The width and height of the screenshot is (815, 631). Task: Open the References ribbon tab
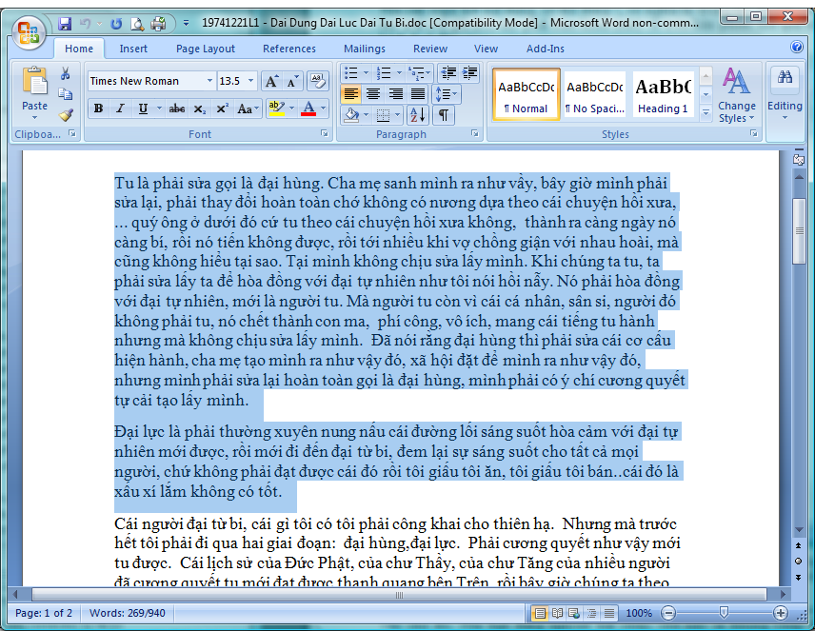288,49
